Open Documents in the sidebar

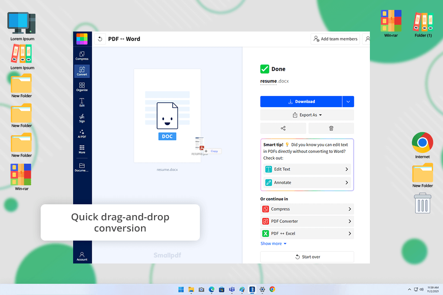82,167
